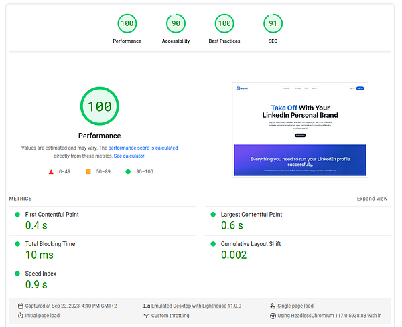Click the large 100 Performance gauge

point(100,107)
